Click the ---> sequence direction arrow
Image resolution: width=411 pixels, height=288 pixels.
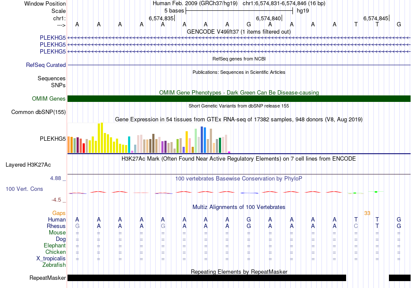coord(61,25)
